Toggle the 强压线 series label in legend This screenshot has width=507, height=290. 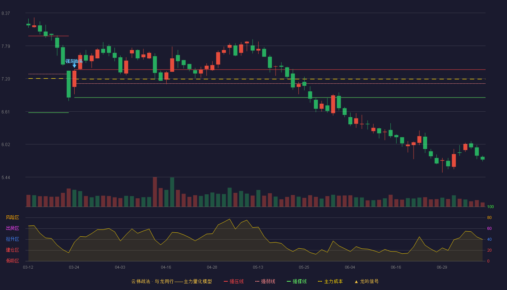(236, 281)
